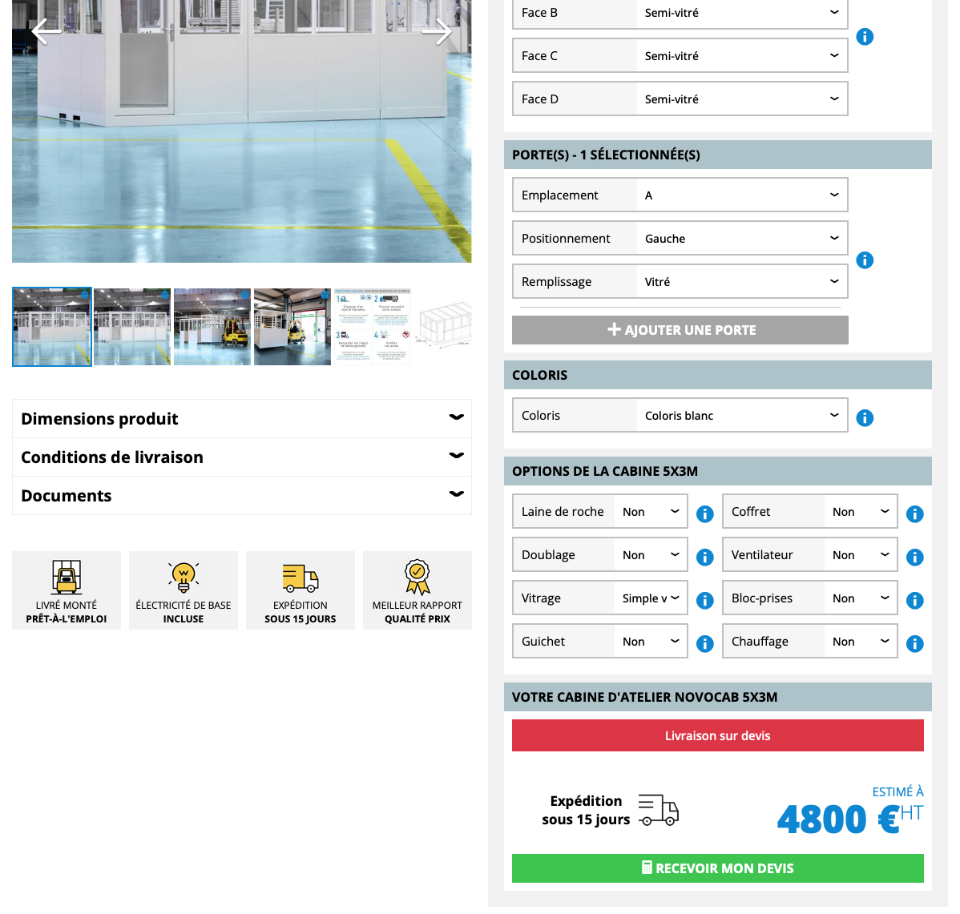The height and width of the screenshot is (914, 960).
Task: Click info icon for door settings
Action: pos(865,260)
